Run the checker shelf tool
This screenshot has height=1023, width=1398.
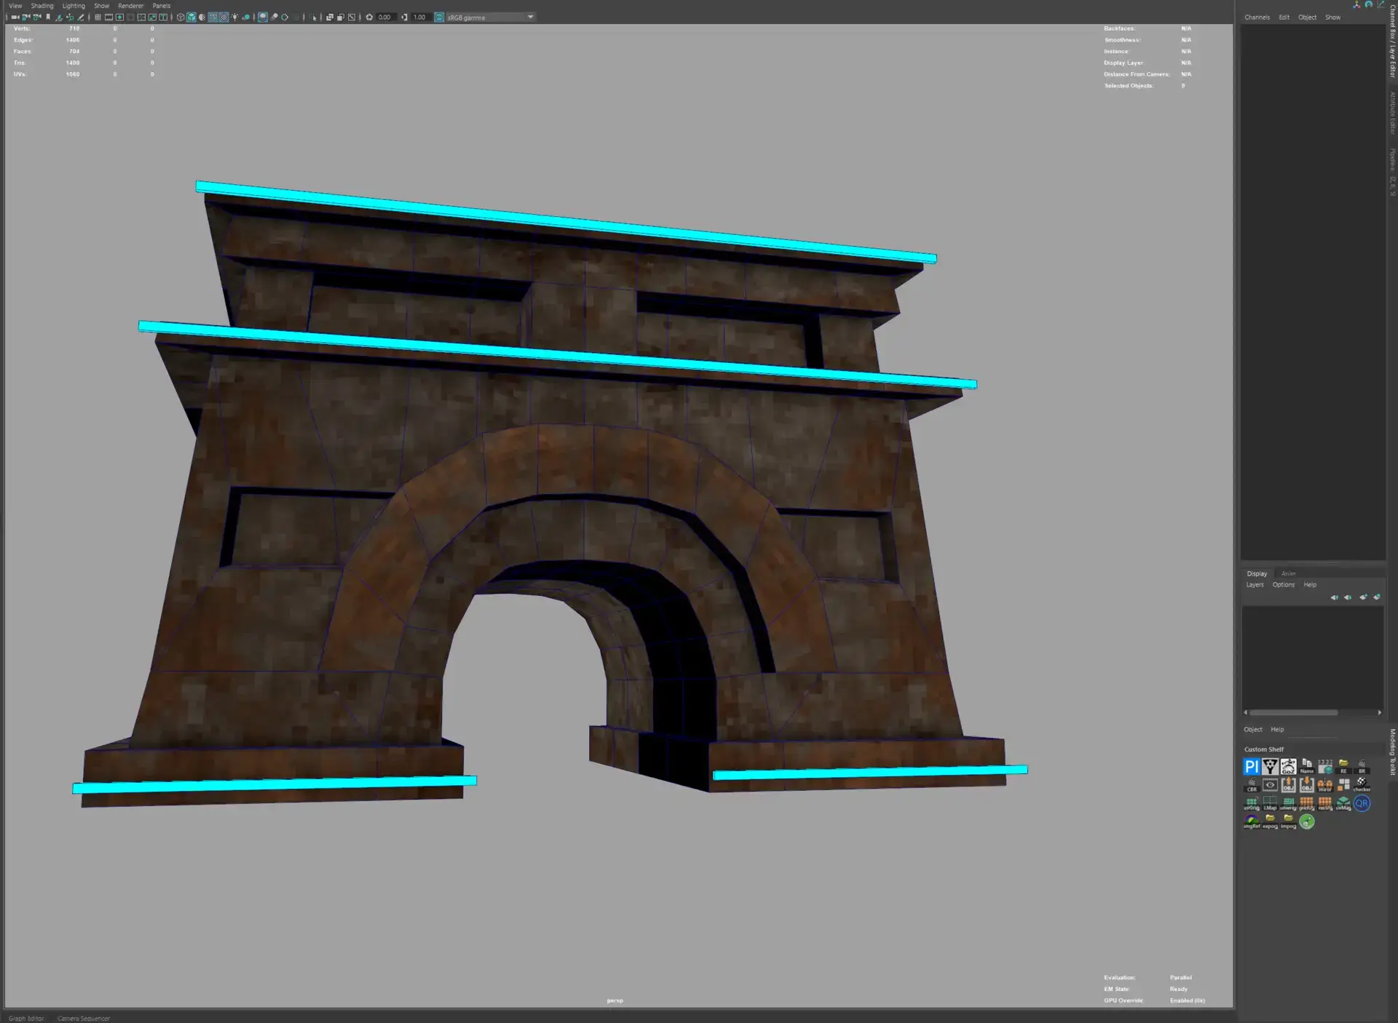click(x=1362, y=785)
